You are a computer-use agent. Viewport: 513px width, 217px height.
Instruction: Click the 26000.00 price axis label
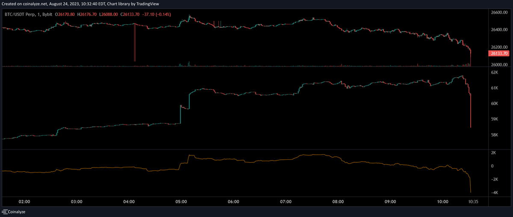pyautogui.click(x=499, y=65)
